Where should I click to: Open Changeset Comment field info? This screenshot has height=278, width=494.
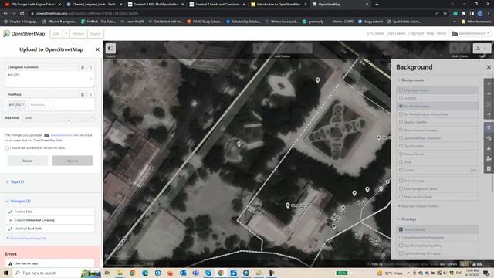tap(91, 67)
